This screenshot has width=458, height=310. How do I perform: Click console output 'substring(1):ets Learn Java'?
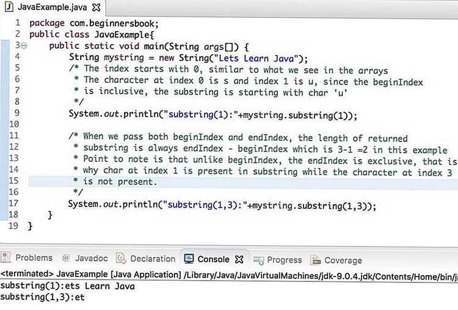pyautogui.click(x=67, y=286)
